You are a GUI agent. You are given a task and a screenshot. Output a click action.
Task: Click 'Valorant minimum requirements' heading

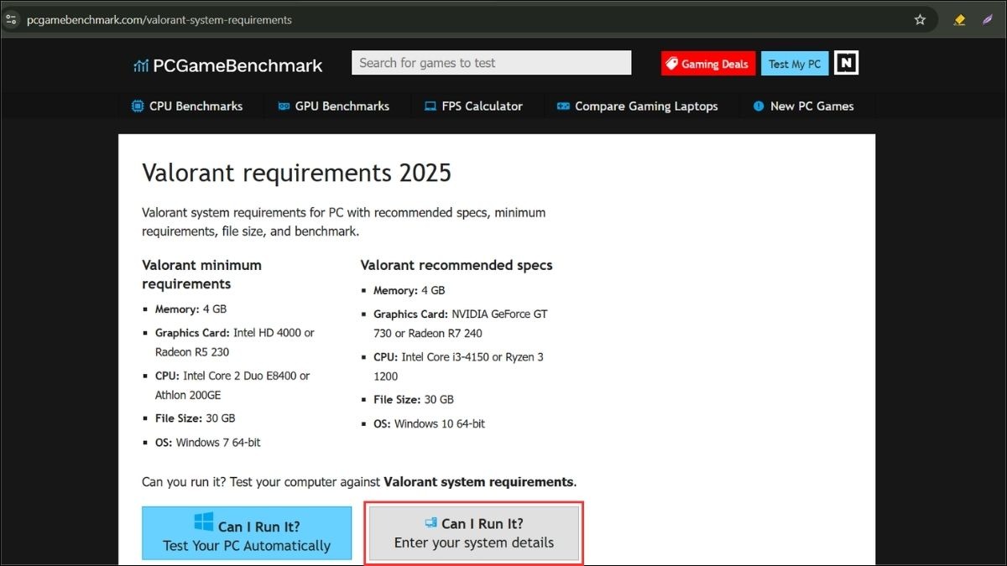pyautogui.click(x=202, y=274)
